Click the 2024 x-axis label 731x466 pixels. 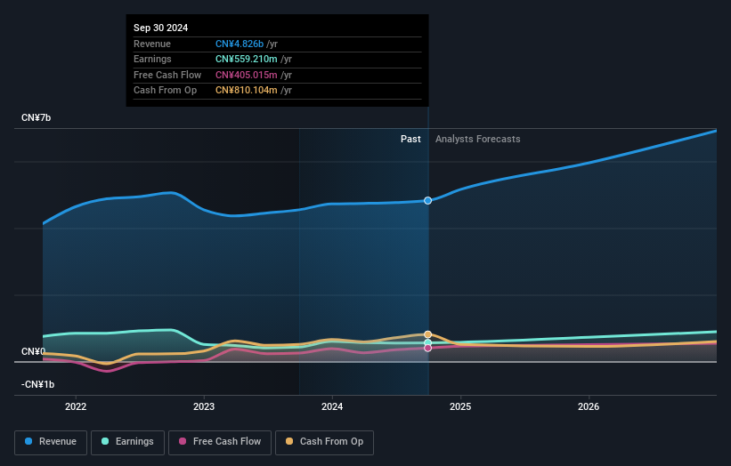tap(332, 406)
